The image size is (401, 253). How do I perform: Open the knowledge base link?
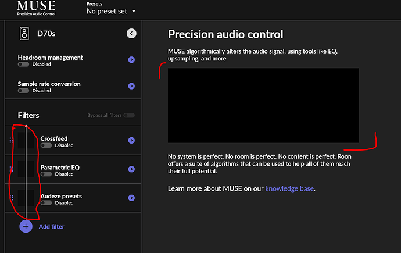coord(289,188)
